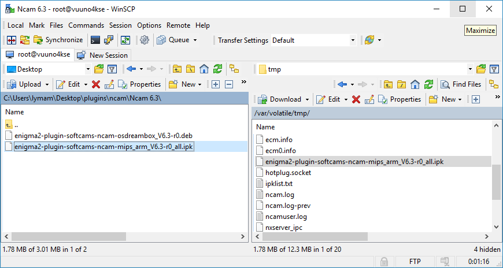Click remote panel Filter icon

pyautogui.click(x=494, y=69)
